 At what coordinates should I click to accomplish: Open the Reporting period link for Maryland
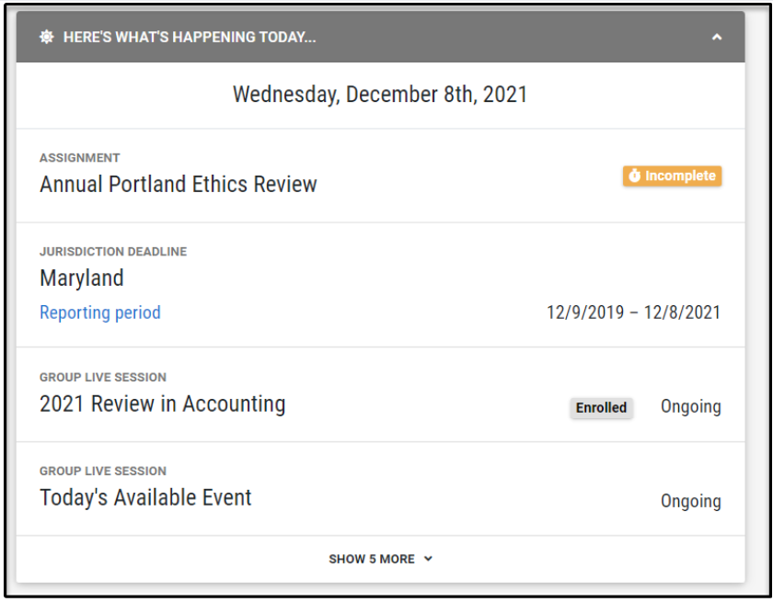(99, 312)
